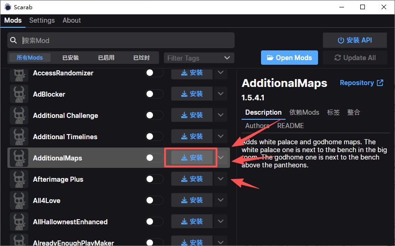Filter by 已安装 installed mods

coord(70,58)
